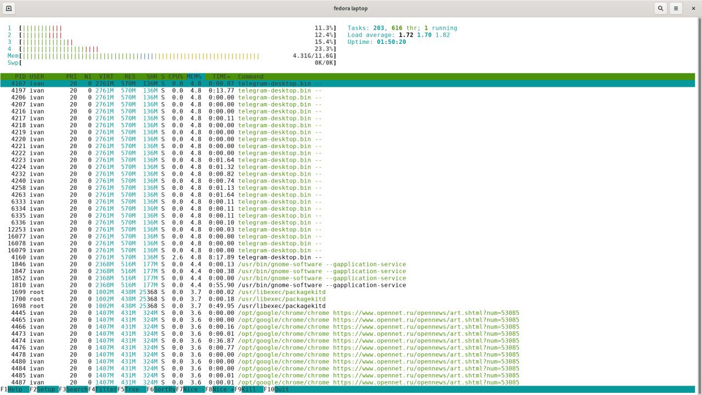The width and height of the screenshot is (702, 395).
Task: Select gnome-software process PID 1852
Action: click(x=348, y=278)
